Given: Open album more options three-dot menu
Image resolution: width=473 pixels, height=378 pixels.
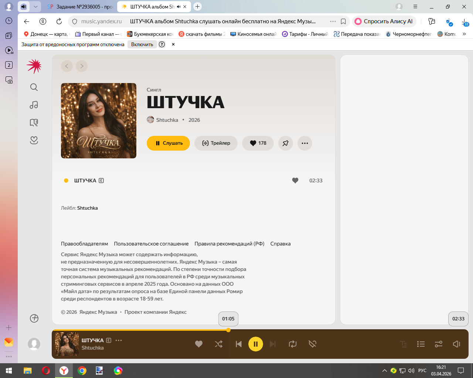Looking at the screenshot, I should pyautogui.click(x=305, y=143).
